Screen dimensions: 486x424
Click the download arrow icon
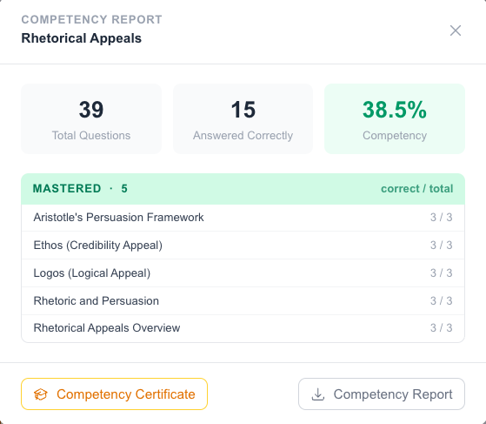tap(317, 394)
